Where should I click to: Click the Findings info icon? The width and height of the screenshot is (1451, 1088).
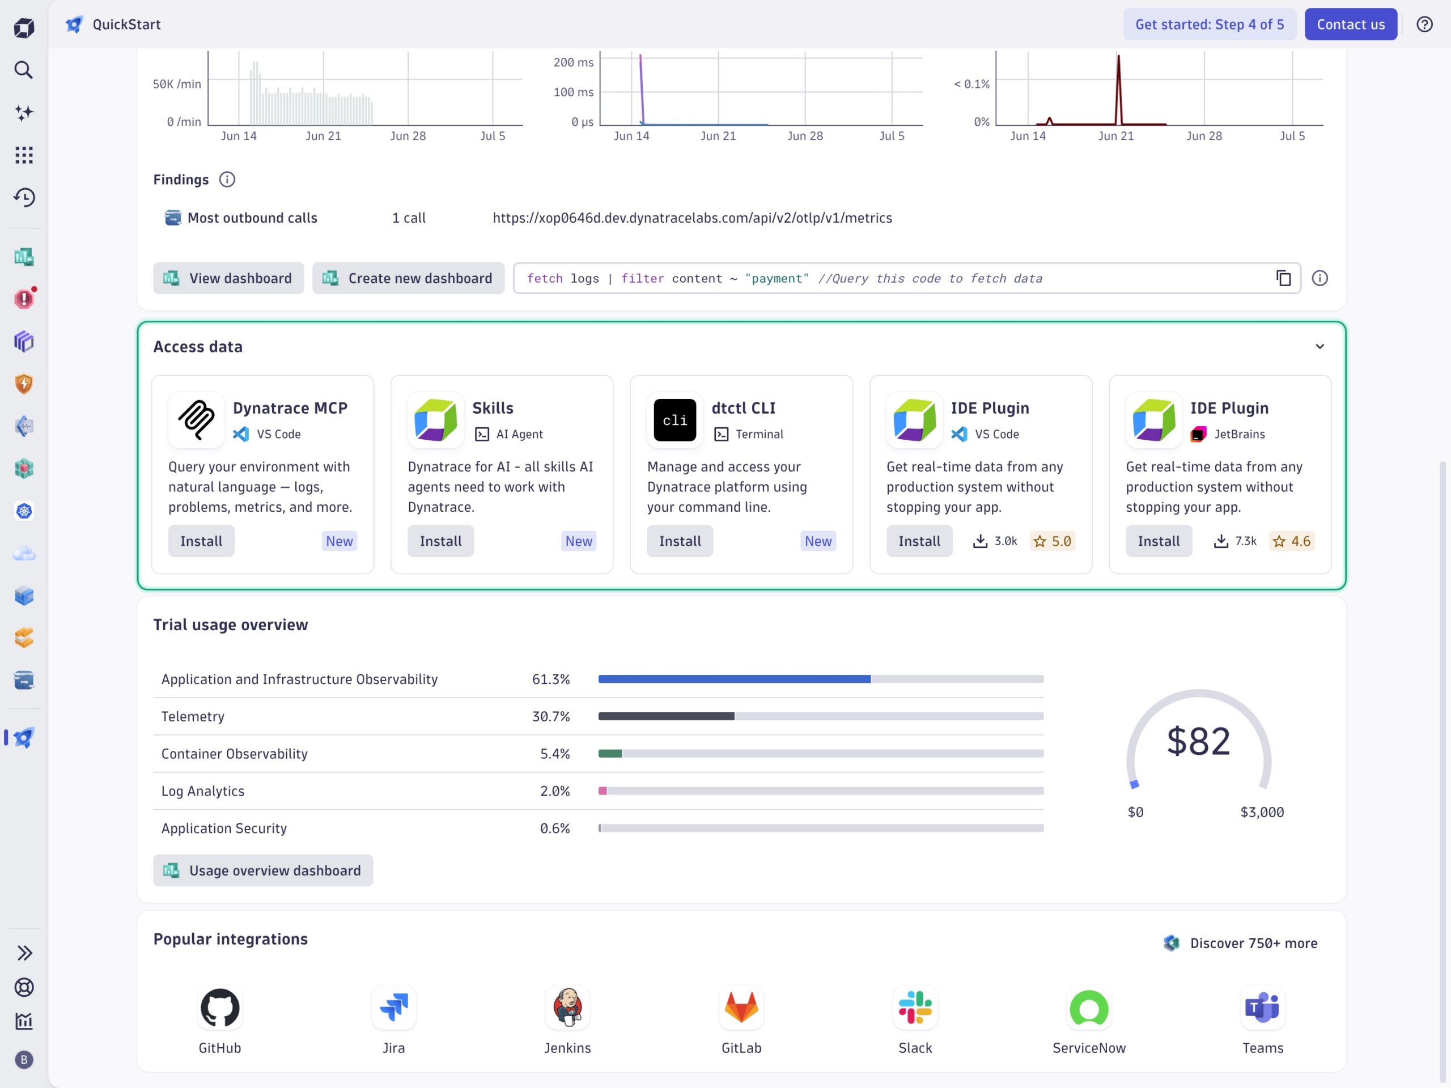click(227, 180)
